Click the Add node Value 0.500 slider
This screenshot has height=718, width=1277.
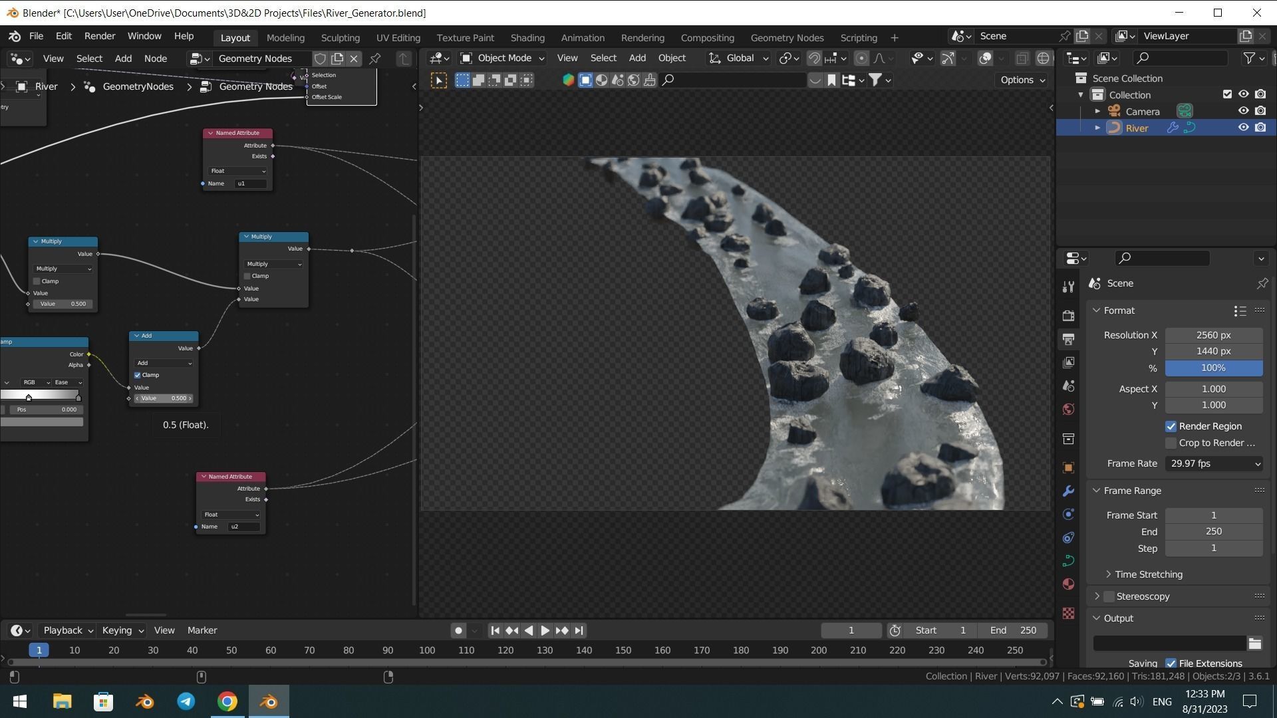(x=164, y=398)
